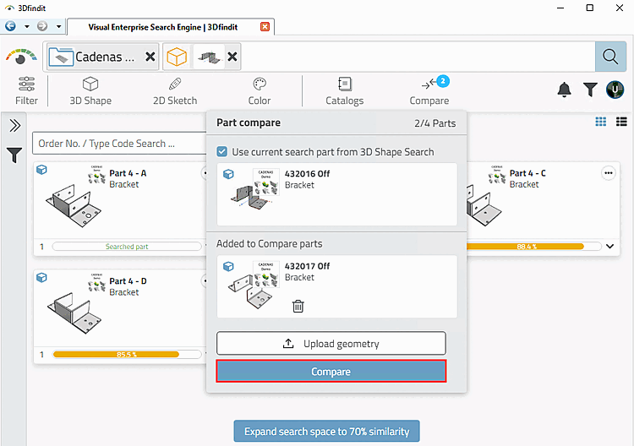Image resolution: width=634 pixels, height=446 pixels.
Task: Select the 3D Shape search method
Action: (x=90, y=90)
